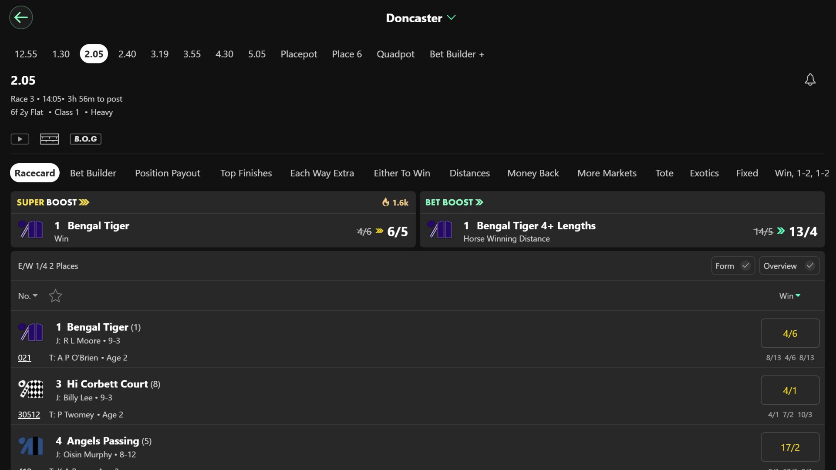Open the Quadpot tab
This screenshot has width=836, height=470.
(x=395, y=54)
